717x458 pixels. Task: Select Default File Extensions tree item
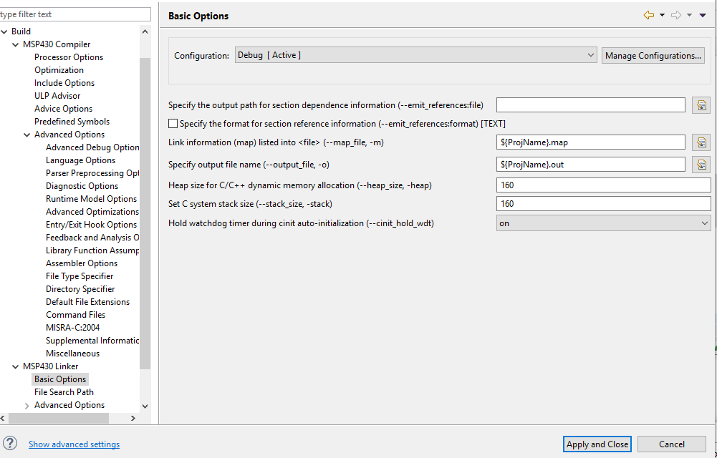click(x=88, y=302)
